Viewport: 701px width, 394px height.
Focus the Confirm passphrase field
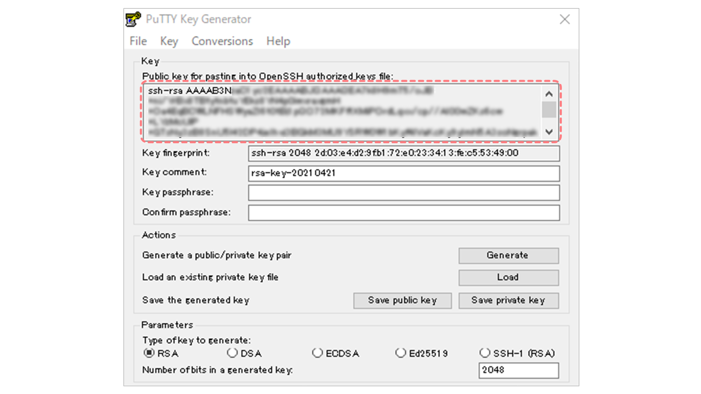(x=404, y=213)
